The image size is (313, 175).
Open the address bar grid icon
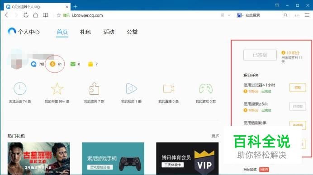point(222,15)
